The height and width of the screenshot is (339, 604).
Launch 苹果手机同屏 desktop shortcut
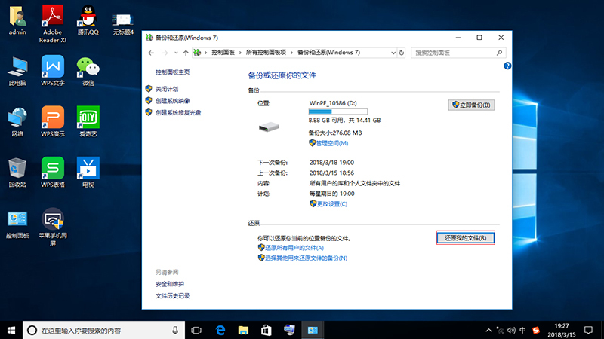tap(53, 228)
